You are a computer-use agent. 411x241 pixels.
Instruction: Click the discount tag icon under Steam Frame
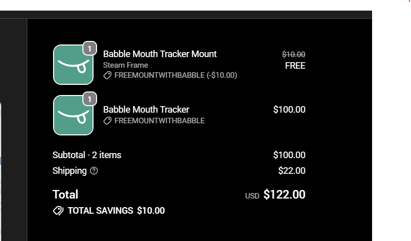108,75
